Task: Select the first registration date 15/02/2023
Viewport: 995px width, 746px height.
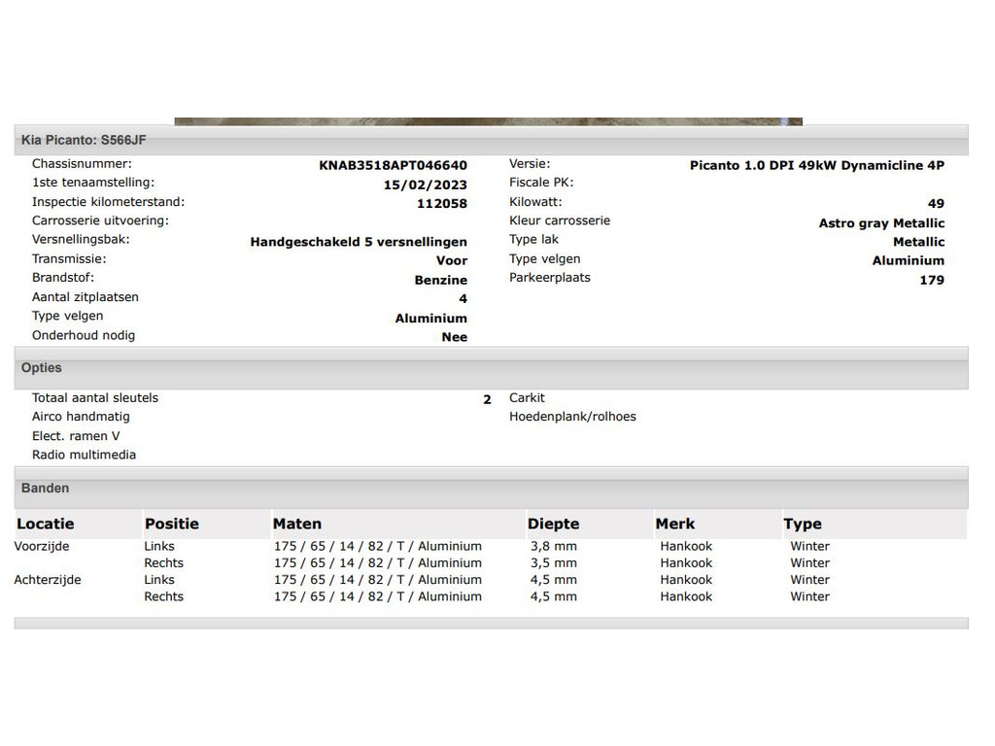Action: [x=425, y=186]
